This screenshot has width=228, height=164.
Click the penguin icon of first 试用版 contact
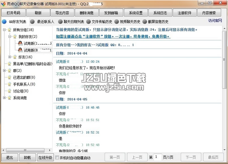tap(20, 43)
